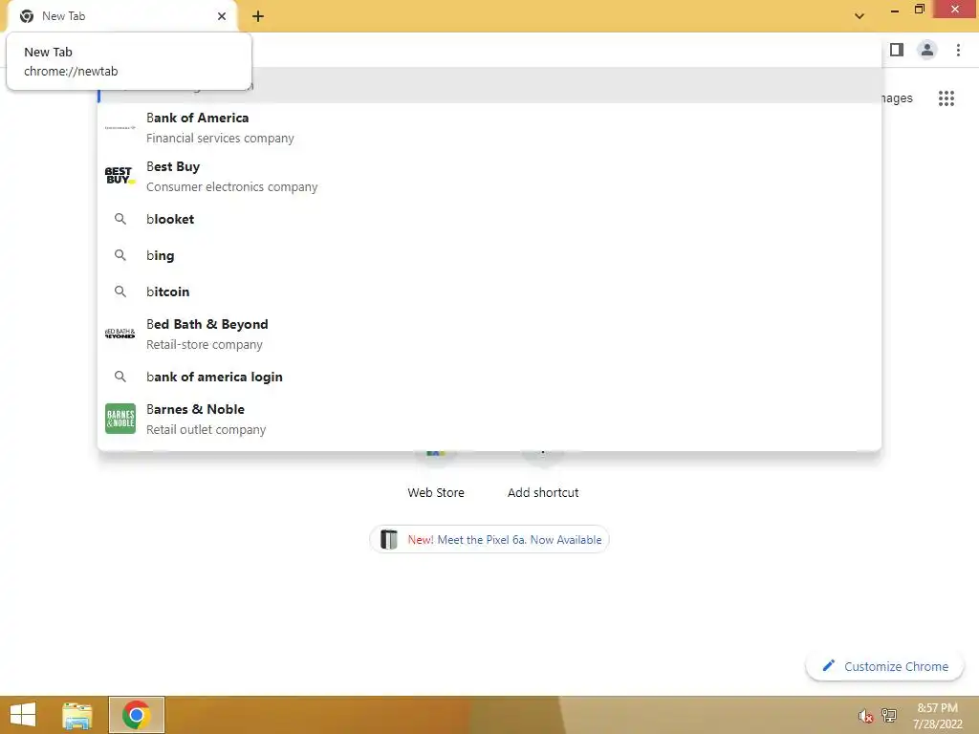The image size is (979, 734).
Task: Click magnifier beside bank of america login
Action: pyautogui.click(x=120, y=377)
